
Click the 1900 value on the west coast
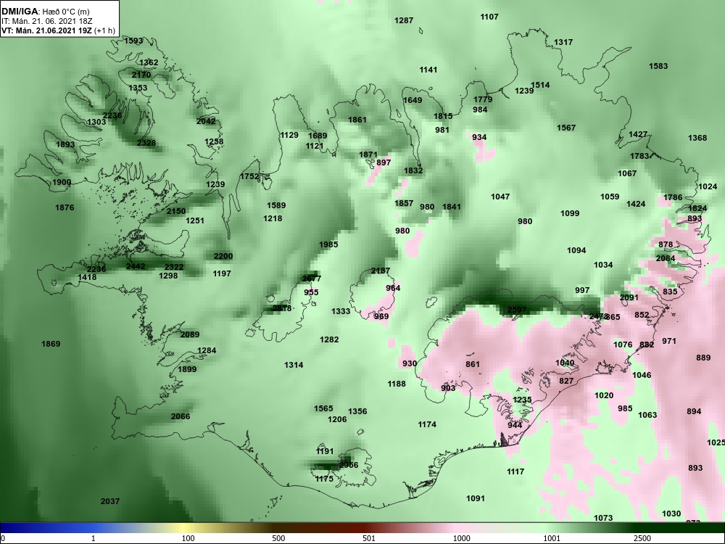point(62,182)
